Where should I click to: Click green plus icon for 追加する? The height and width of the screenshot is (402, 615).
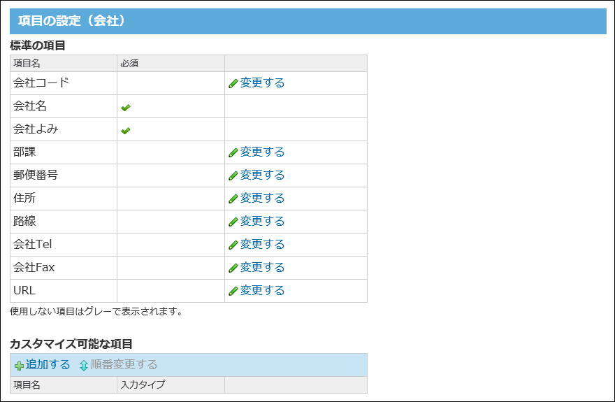(x=19, y=366)
